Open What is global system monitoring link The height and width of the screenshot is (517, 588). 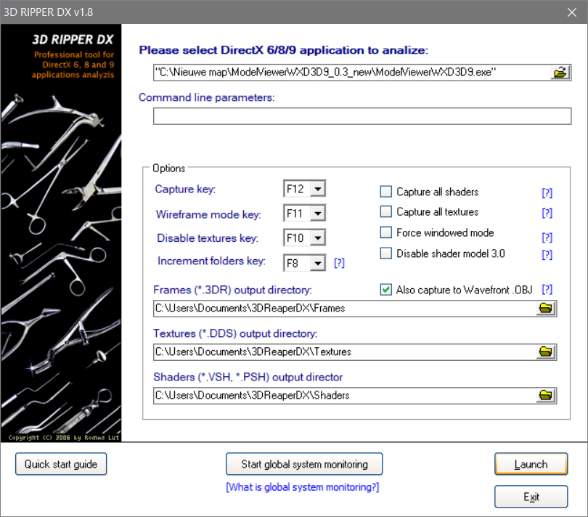pyautogui.click(x=303, y=487)
